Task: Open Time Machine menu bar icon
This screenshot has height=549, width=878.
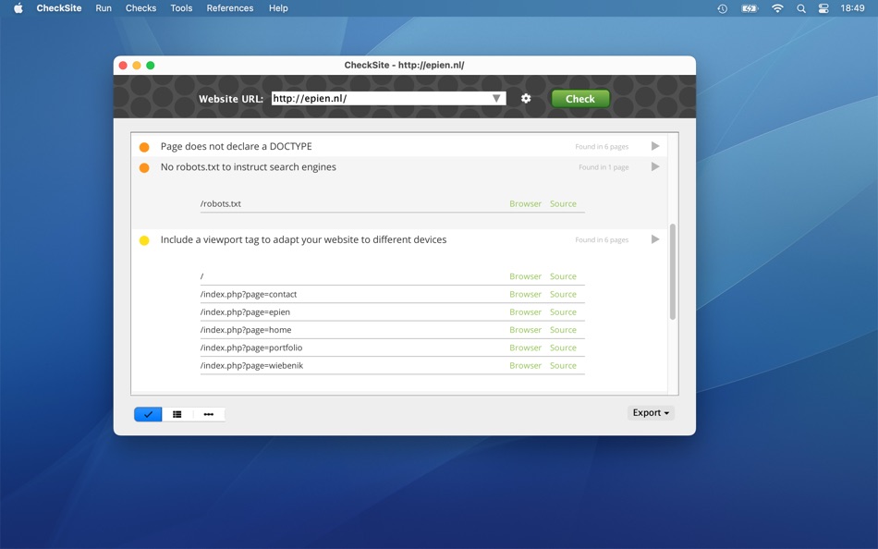Action: [723, 8]
